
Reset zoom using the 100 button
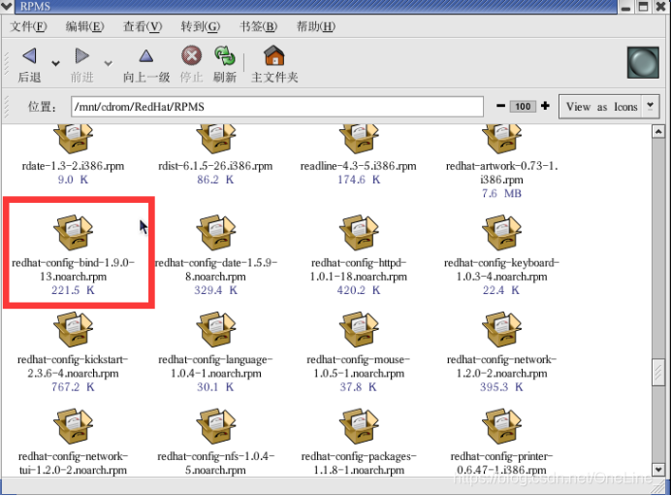coord(523,106)
